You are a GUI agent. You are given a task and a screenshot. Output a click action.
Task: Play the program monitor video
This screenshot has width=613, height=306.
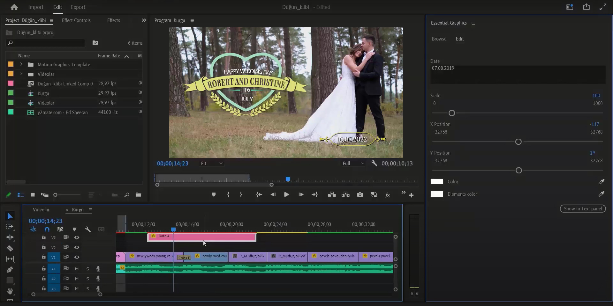point(286,194)
